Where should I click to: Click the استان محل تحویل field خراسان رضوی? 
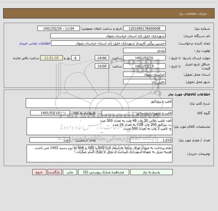point(144,74)
